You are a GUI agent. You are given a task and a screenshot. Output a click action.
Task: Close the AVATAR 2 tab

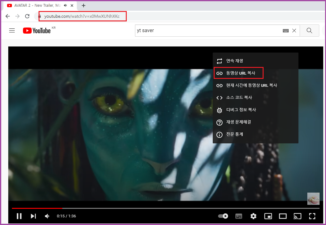click(x=72, y=6)
